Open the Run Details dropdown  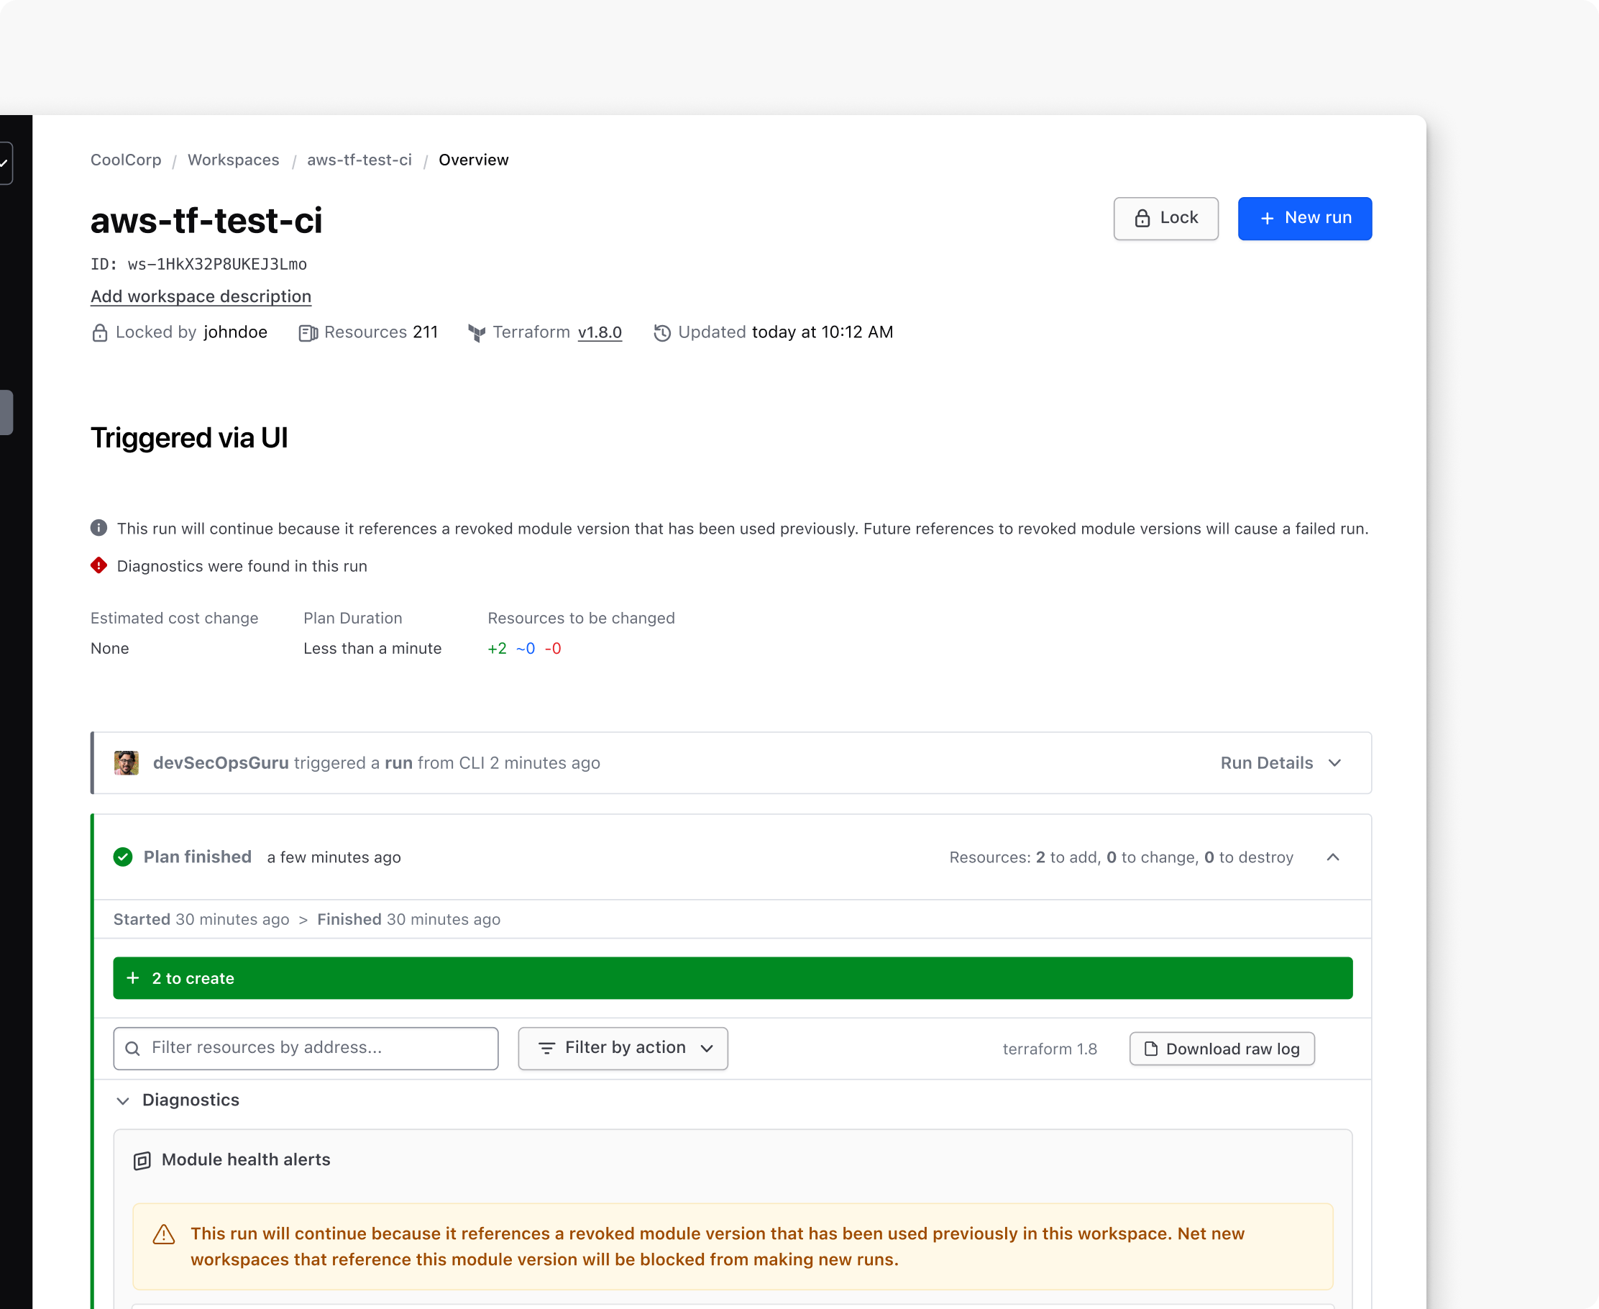click(x=1282, y=763)
